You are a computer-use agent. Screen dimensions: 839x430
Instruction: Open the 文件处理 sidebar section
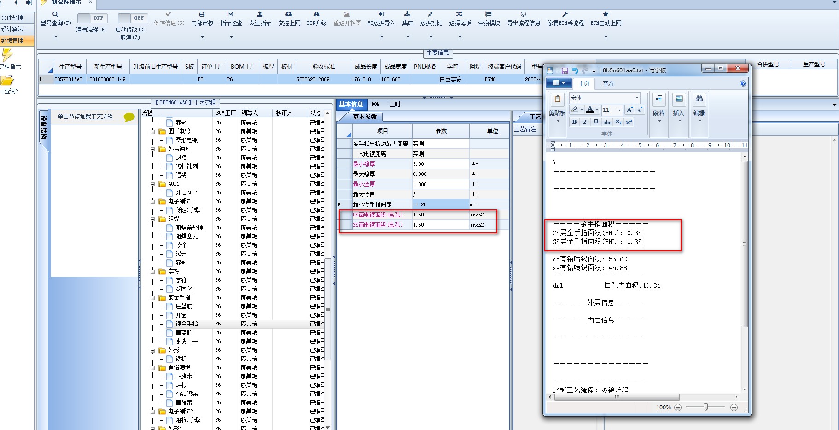tap(17, 17)
